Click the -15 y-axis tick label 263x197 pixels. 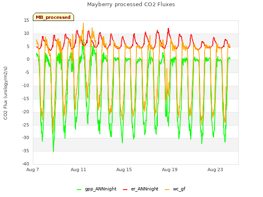pyautogui.click(x=26, y=98)
